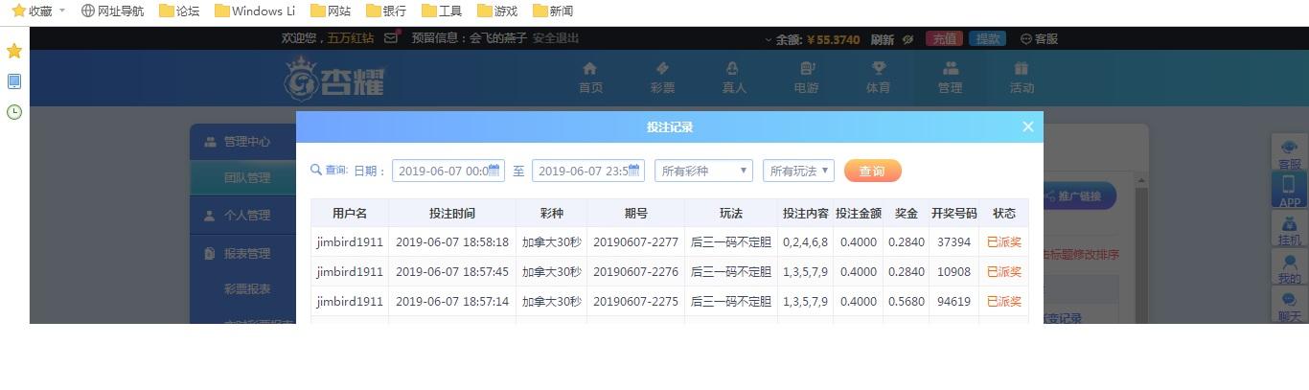Open the 我的 floating sidebar icon
This screenshot has height=390, width=1309.
(x=1290, y=267)
